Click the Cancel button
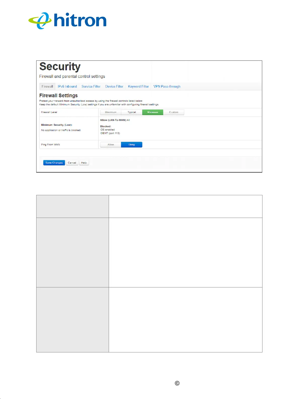Image resolution: width=308 pixels, height=399 pixels. [72, 163]
